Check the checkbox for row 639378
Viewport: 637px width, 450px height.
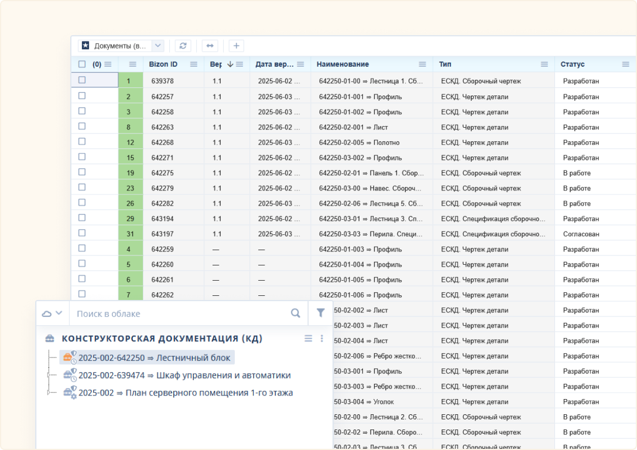[x=82, y=80]
